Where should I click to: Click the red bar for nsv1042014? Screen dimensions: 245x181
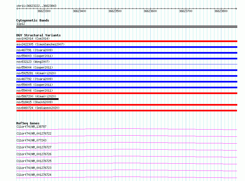point(127,41)
